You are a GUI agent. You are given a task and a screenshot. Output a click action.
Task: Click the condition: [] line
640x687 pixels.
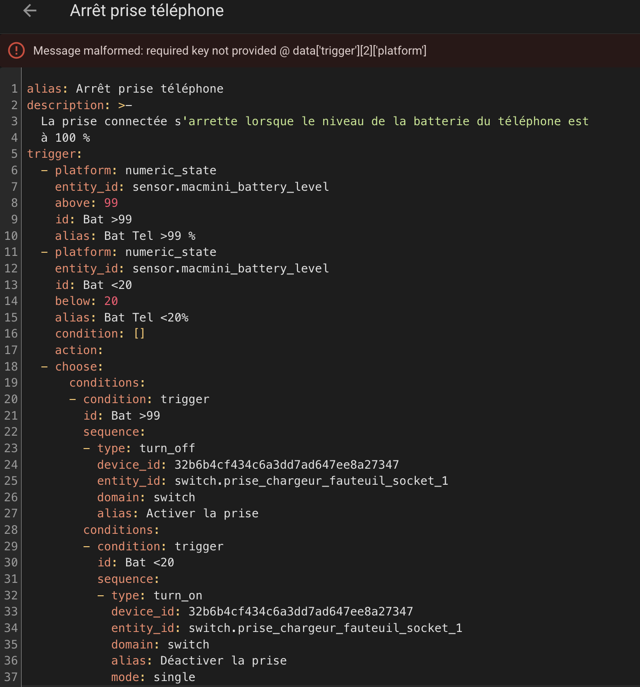tap(100, 333)
